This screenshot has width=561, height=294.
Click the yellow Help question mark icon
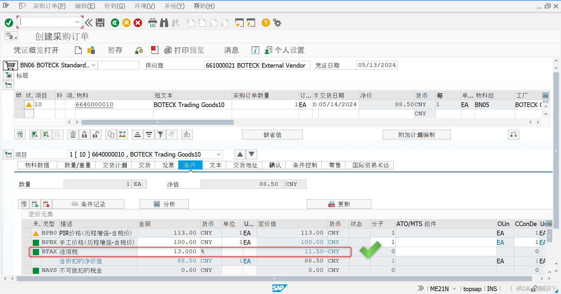[x=266, y=23]
